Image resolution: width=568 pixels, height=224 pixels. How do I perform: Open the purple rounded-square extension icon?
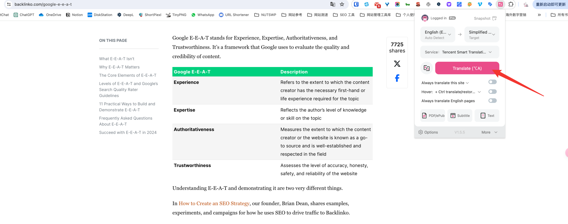pos(449,4)
